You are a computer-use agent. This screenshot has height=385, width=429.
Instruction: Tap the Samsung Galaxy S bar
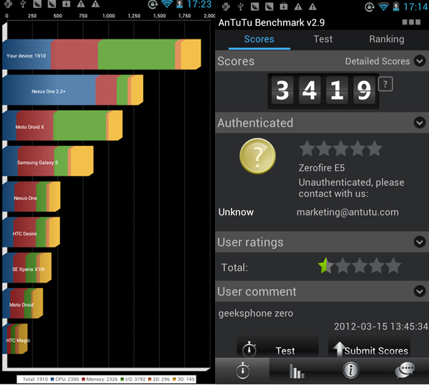point(48,161)
